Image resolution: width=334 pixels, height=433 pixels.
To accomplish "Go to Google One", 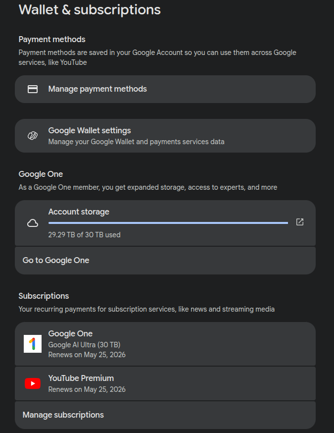I will click(165, 261).
